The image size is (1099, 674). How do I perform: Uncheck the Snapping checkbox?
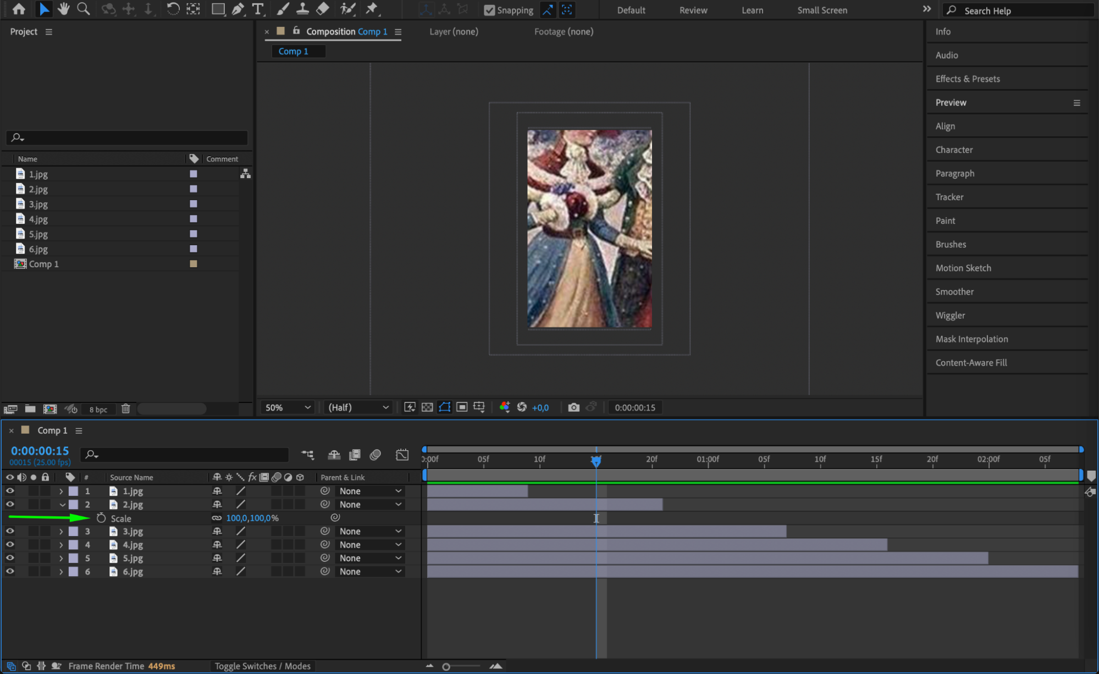tap(489, 10)
